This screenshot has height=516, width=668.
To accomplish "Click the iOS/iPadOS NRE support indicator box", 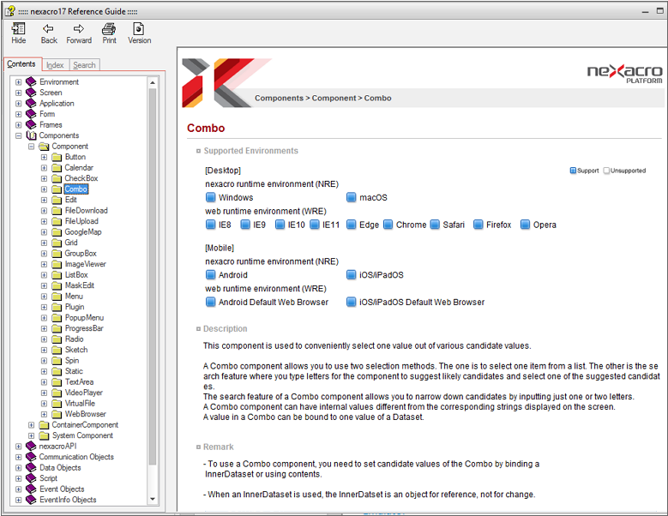I will click(x=351, y=274).
